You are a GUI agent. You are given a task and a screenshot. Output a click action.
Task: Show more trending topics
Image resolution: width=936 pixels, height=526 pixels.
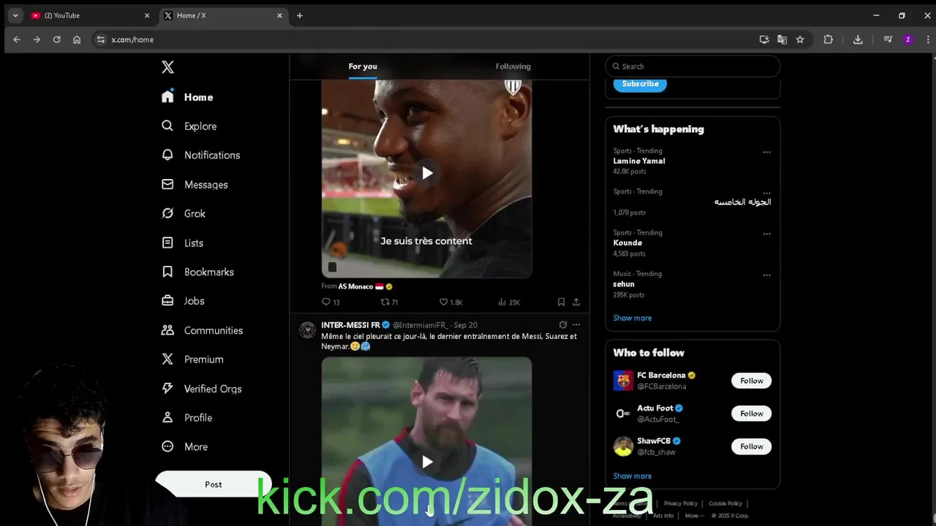[x=633, y=318]
